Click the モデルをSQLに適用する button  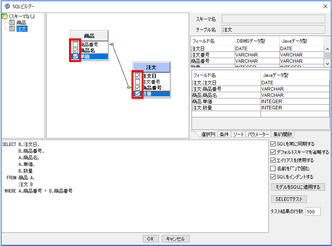click(x=298, y=187)
